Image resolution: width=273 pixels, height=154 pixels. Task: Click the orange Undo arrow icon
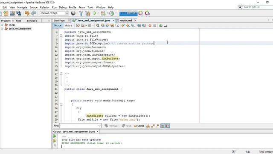coord(27,13)
